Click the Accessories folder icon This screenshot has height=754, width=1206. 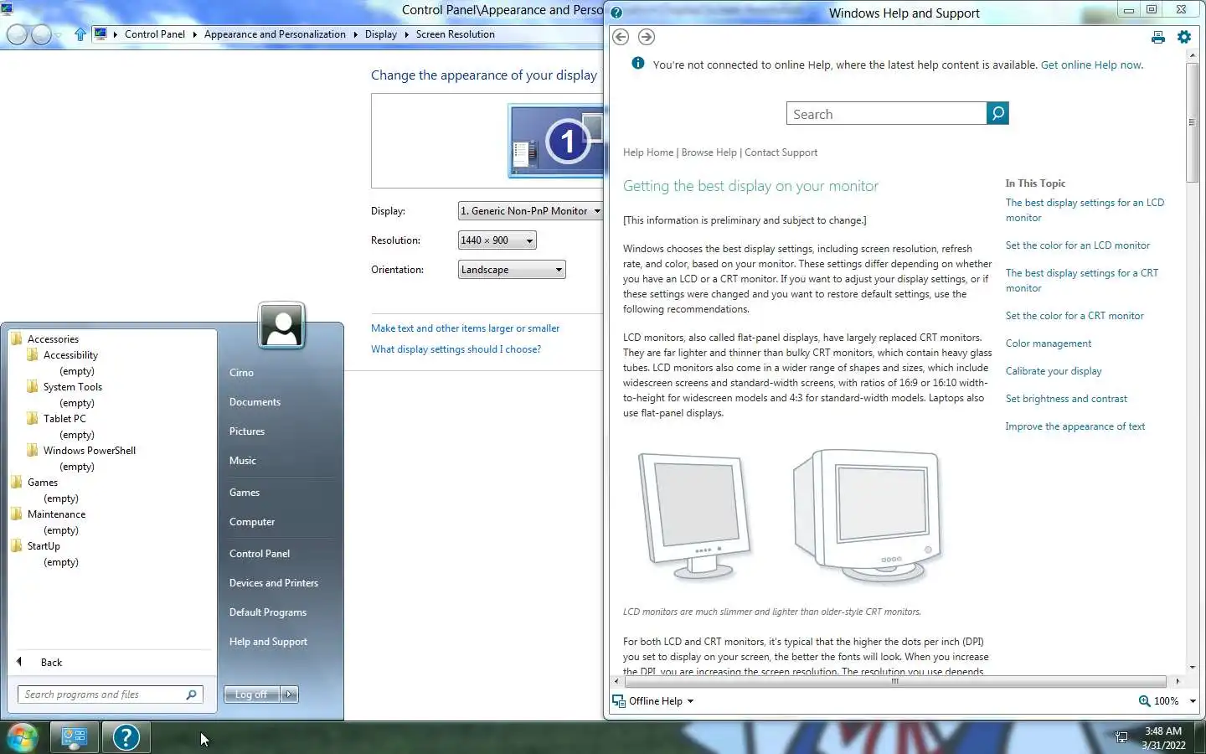pos(17,338)
